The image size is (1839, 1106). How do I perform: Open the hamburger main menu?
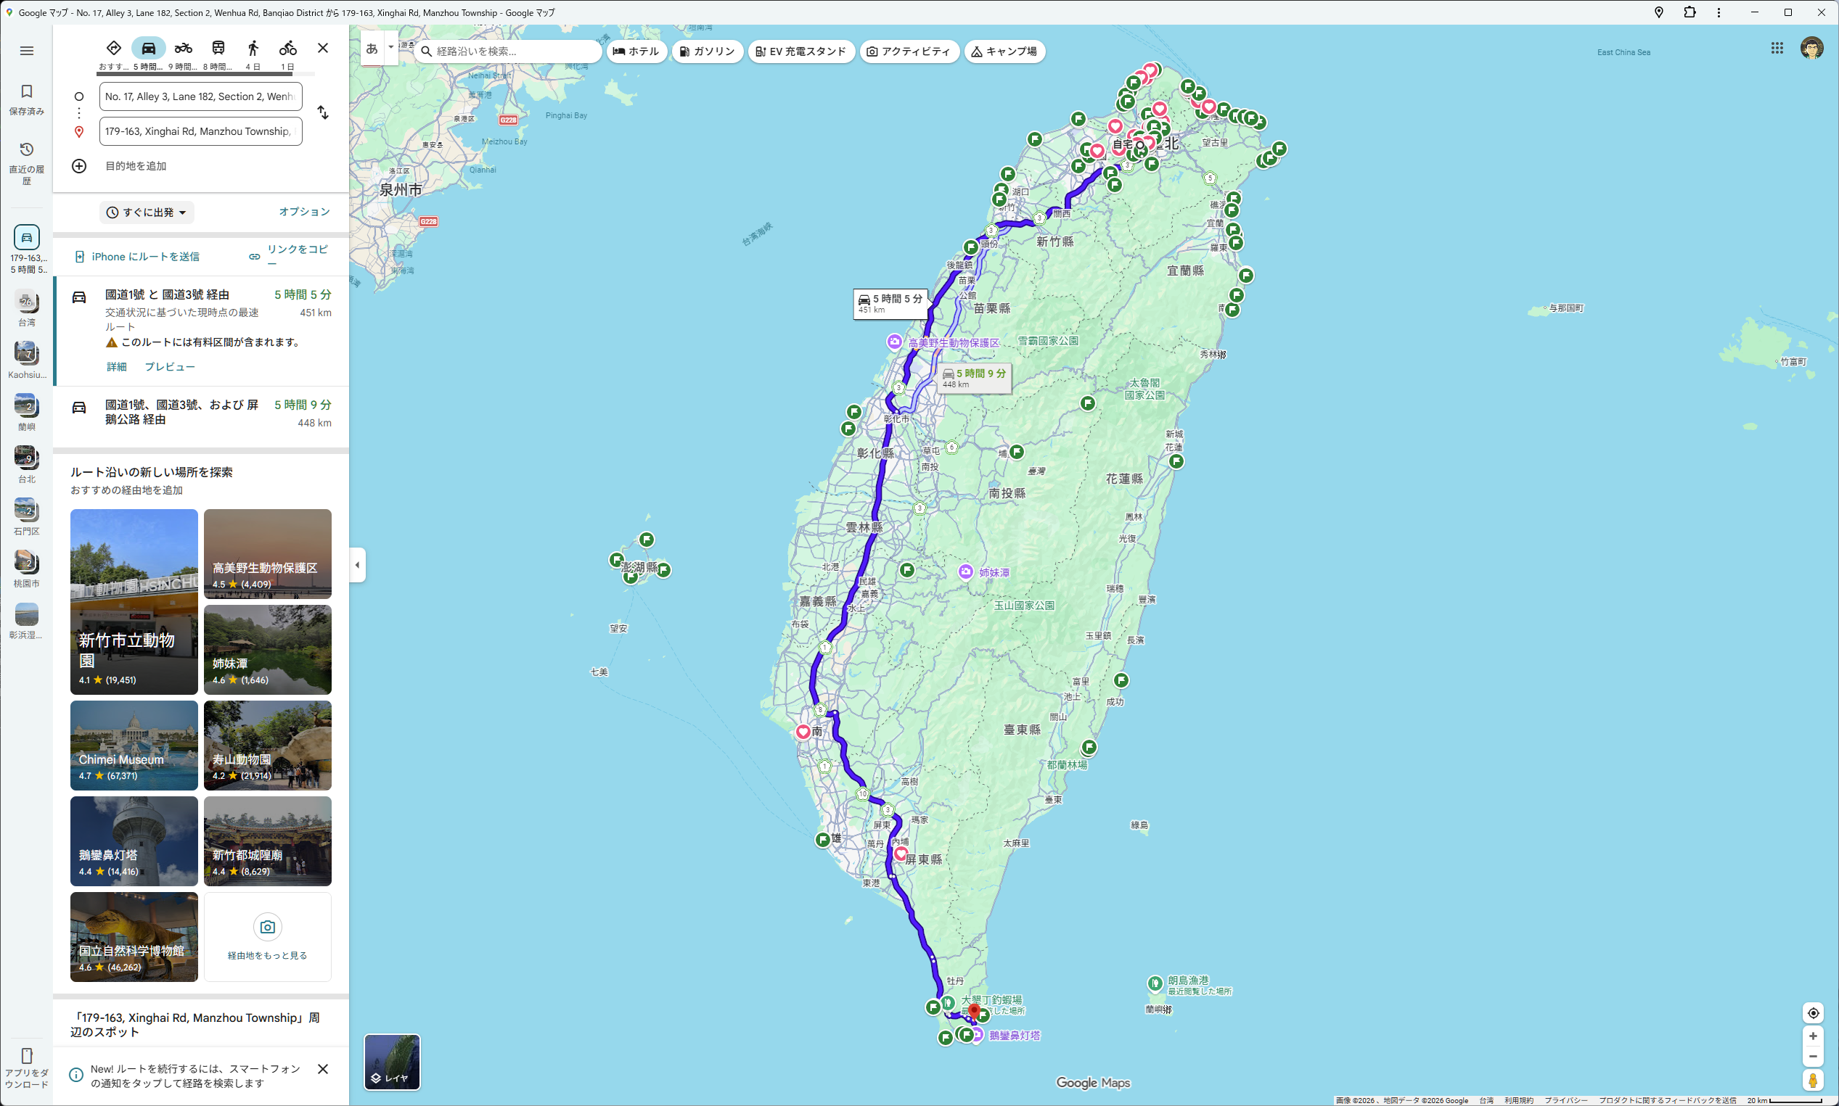coord(27,51)
